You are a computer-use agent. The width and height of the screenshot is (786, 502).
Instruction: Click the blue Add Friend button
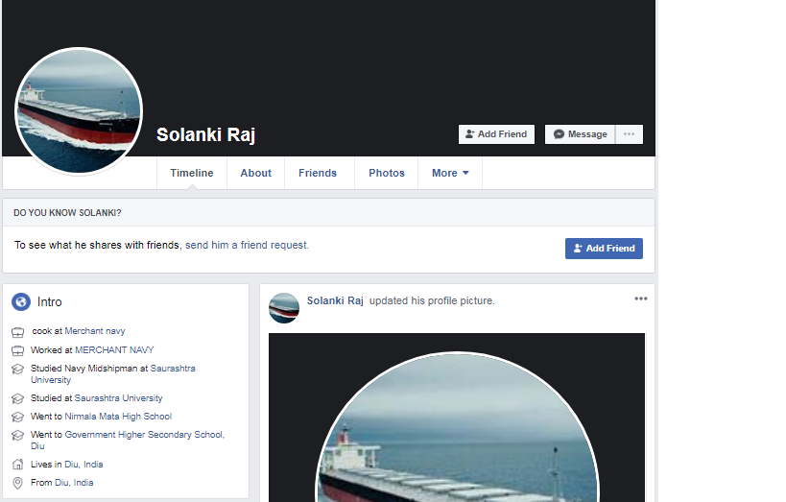[604, 249]
